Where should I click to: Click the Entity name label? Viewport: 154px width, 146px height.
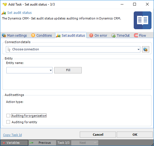tap(15, 63)
